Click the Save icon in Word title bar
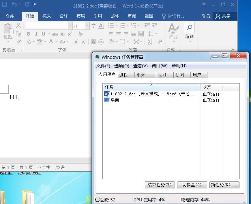Screen dimensions: 251x204 [5, 4]
